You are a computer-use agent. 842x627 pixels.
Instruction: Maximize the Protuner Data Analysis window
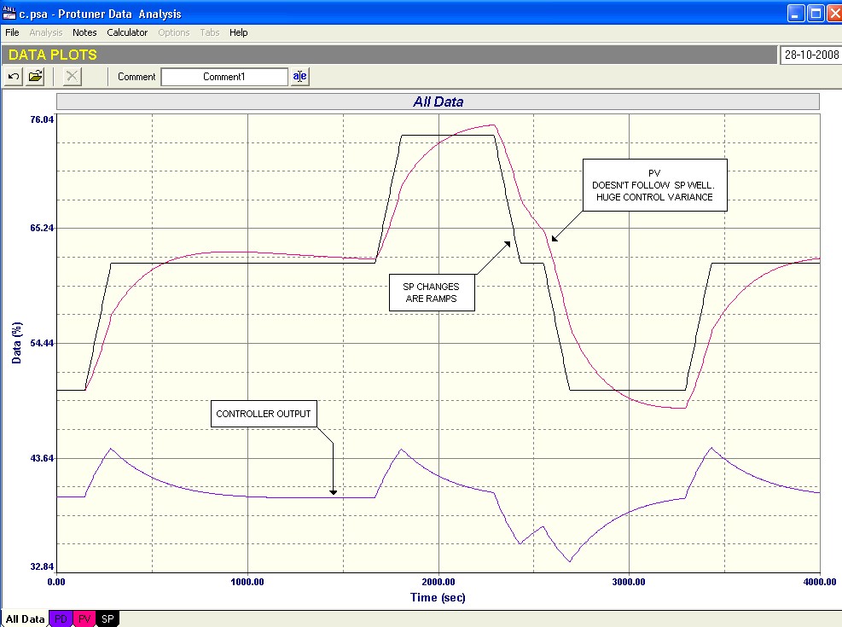(x=814, y=14)
